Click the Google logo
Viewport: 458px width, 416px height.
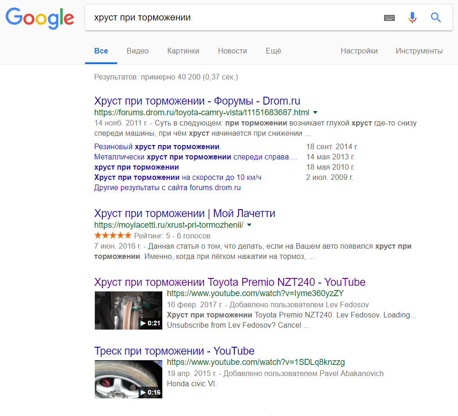coord(40,18)
